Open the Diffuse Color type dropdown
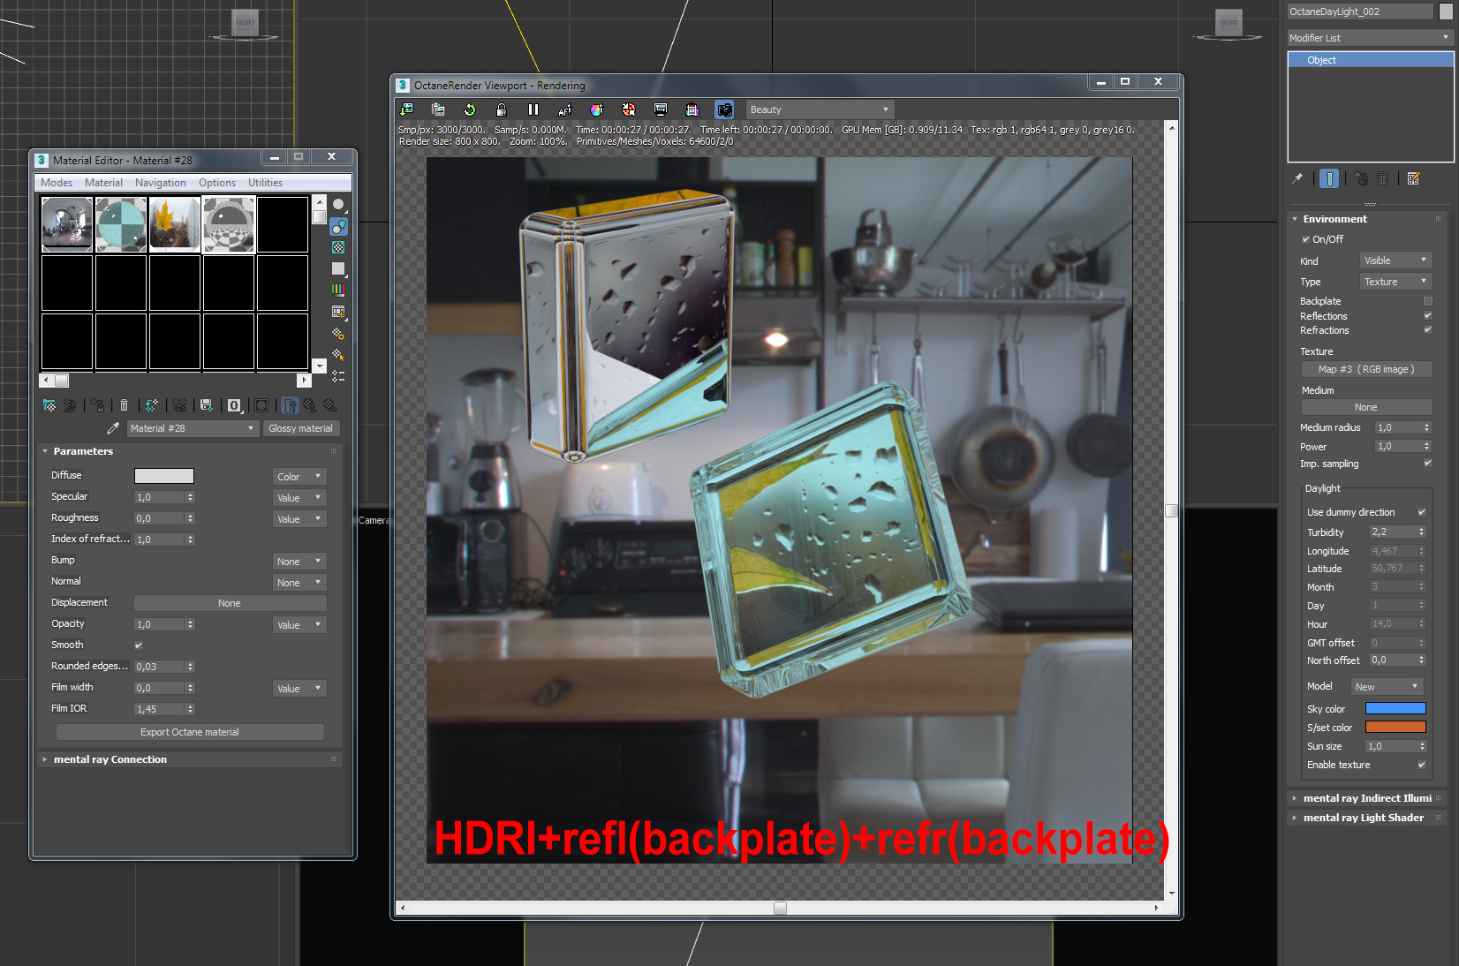Viewport: 1459px width, 966px height. click(x=299, y=477)
